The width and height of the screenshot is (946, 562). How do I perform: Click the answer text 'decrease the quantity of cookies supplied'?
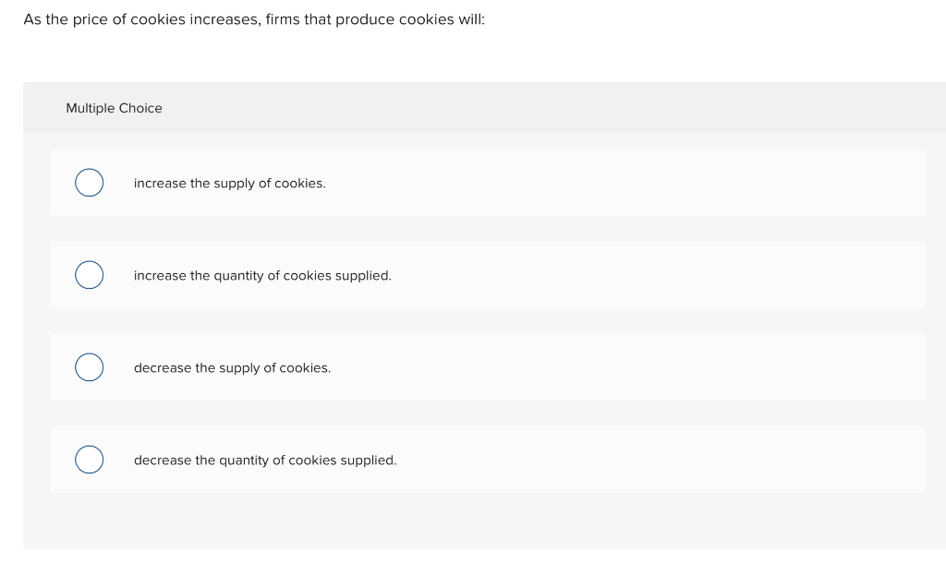(x=265, y=460)
